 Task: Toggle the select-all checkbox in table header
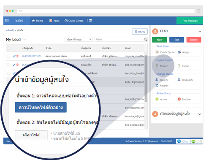click(x=9, y=48)
